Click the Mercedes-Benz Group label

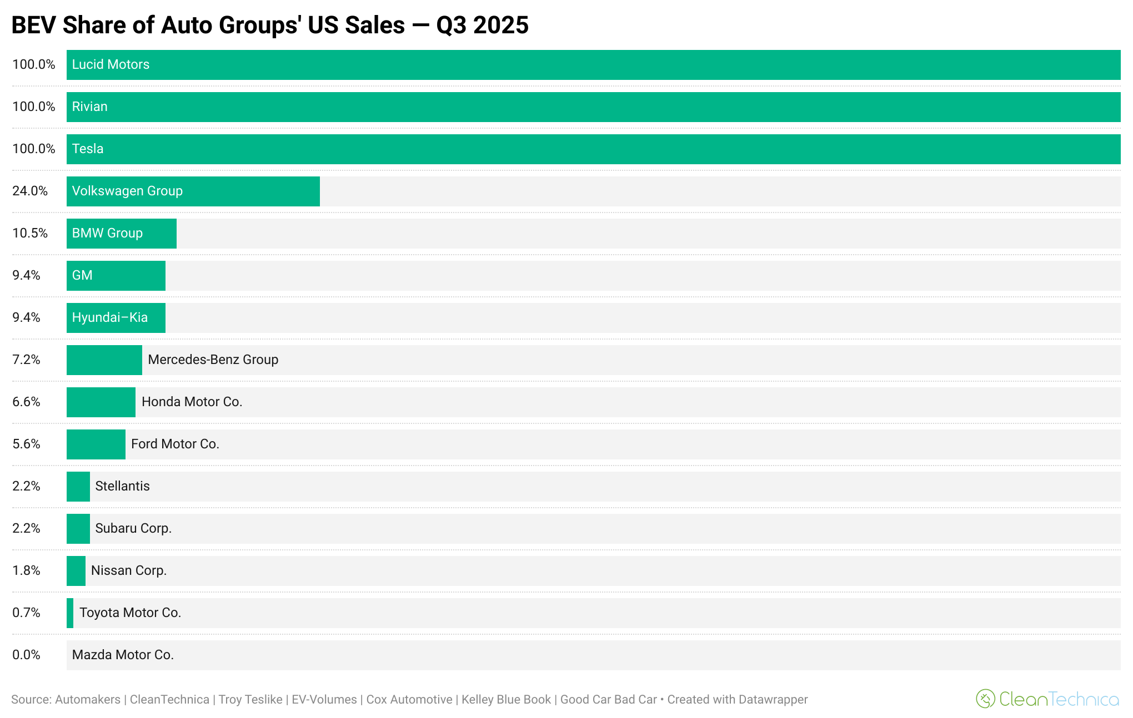(x=213, y=360)
